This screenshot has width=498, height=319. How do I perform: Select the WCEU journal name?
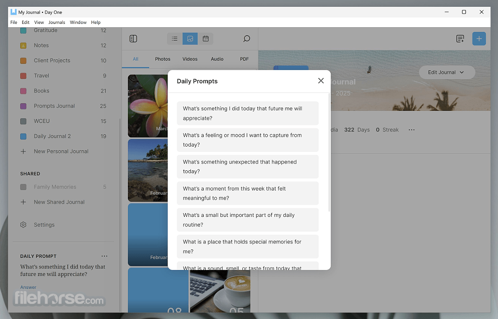click(x=41, y=121)
